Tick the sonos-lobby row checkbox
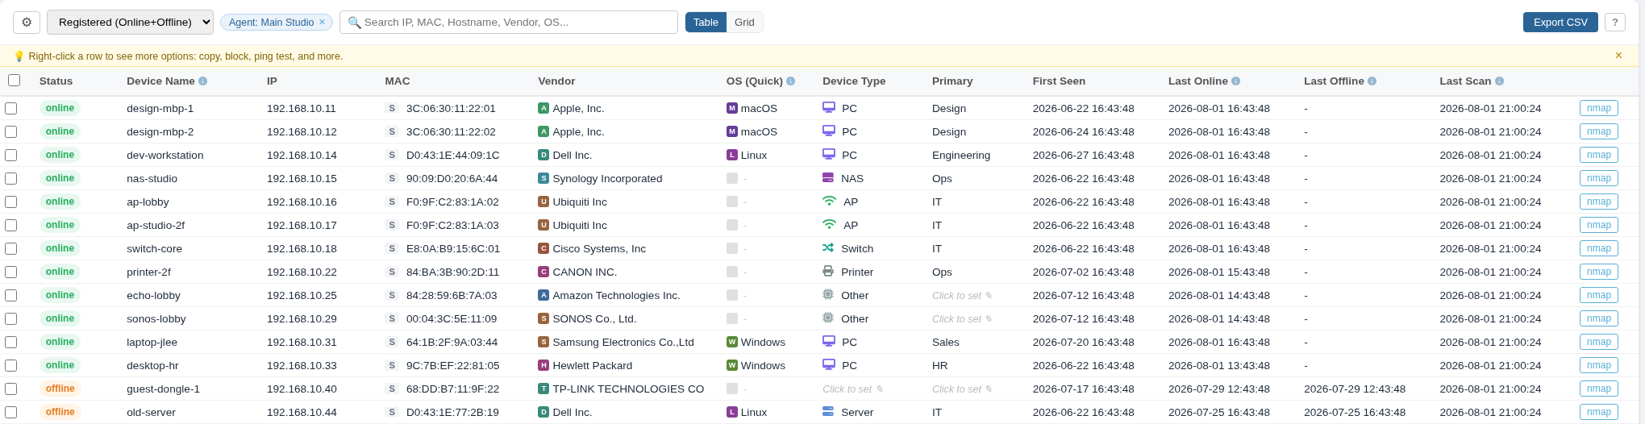 coord(10,318)
